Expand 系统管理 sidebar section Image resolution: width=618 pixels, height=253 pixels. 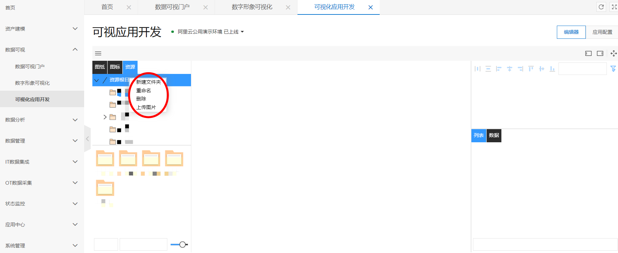pos(75,245)
